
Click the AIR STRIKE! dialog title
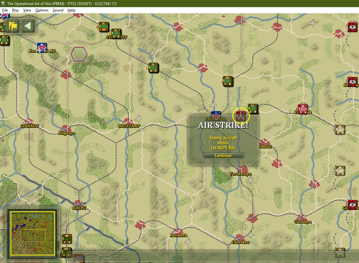[223, 125]
